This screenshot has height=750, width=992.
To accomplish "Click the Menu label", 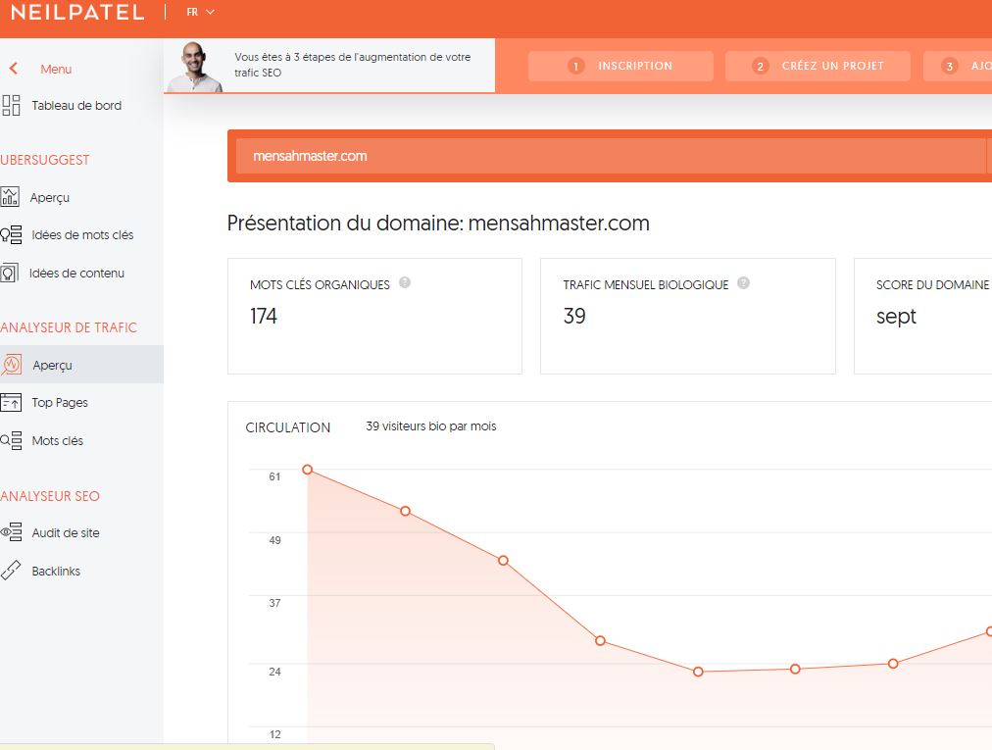I will [x=56, y=69].
